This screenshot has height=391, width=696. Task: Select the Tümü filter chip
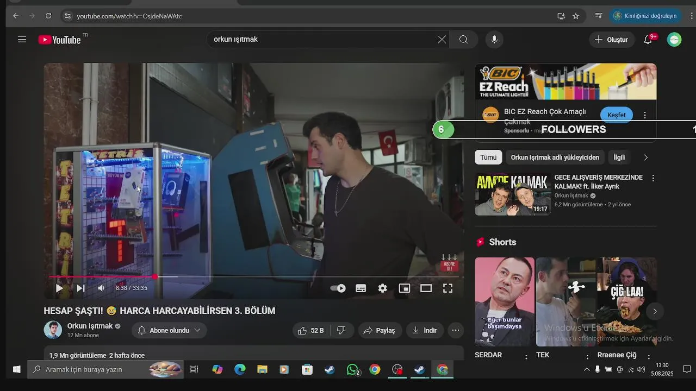pos(488,157)
